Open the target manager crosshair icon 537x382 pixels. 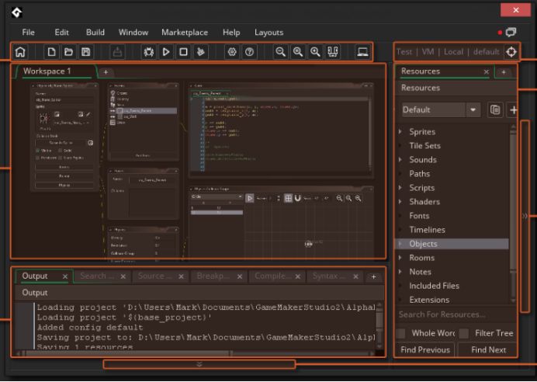click(511, 52)
